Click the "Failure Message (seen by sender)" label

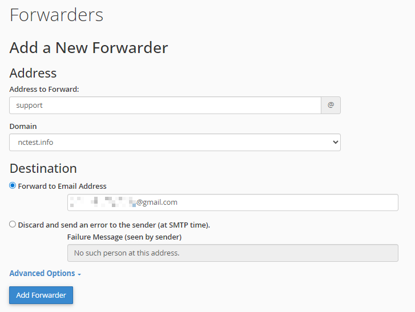[x=124, y=237]
